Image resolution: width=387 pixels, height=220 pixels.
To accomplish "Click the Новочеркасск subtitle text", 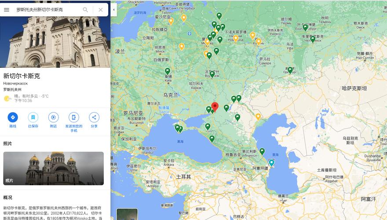I will tap(15, 84).
